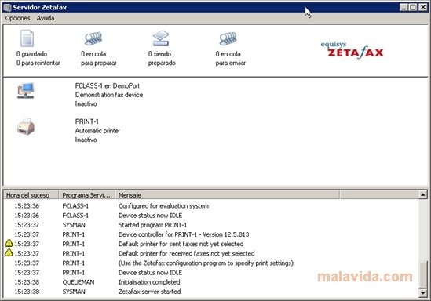The height and width of the screenshot is (301, 431).
Task: Select PRINT-1 'Device status now IDLE' row
Action: point(211,273)
